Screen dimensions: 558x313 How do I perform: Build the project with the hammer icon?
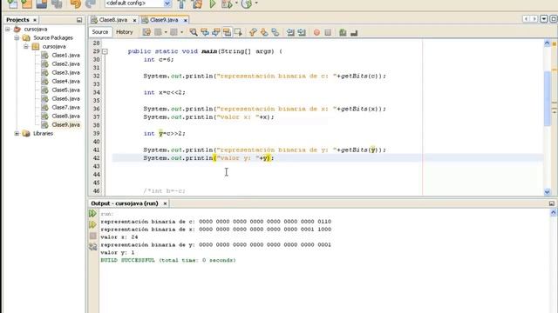pos(181,3)
